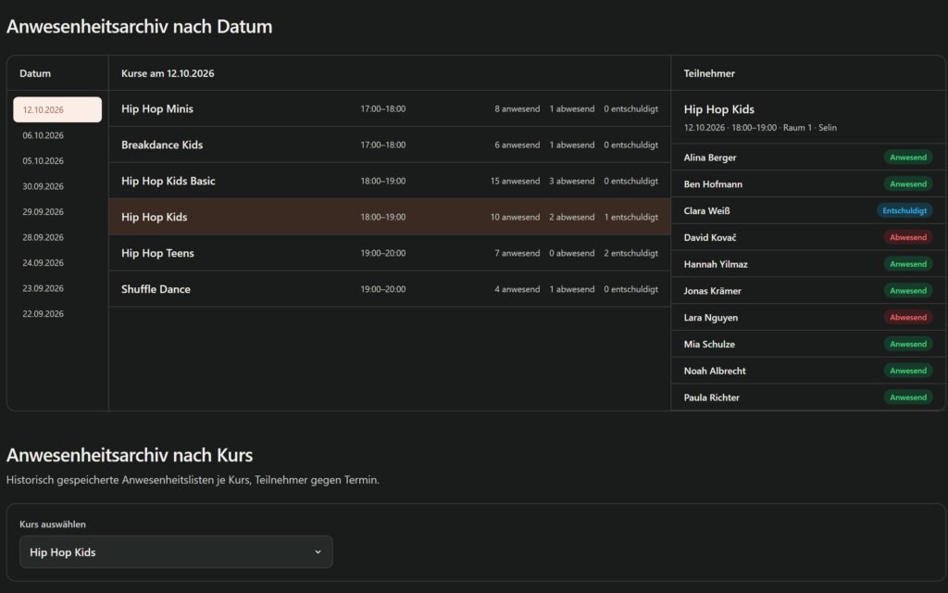Click Anwesend badge for Paula Richter

click(x=908, y=397)
